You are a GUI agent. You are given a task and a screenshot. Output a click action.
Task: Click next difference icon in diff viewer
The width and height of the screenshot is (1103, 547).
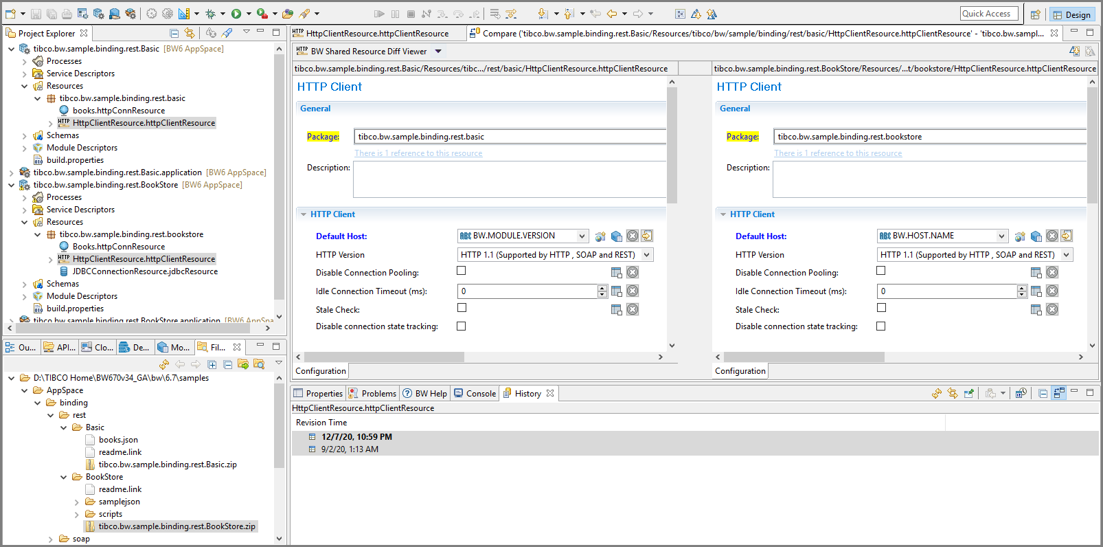(1075, 52)
